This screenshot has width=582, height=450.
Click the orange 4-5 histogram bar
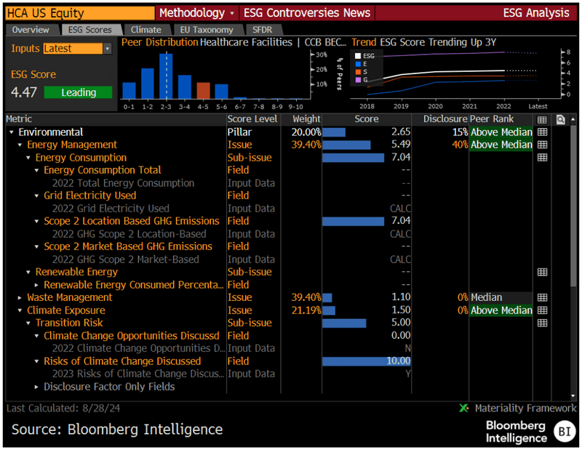pyautogui.click(x=203, y=91)
